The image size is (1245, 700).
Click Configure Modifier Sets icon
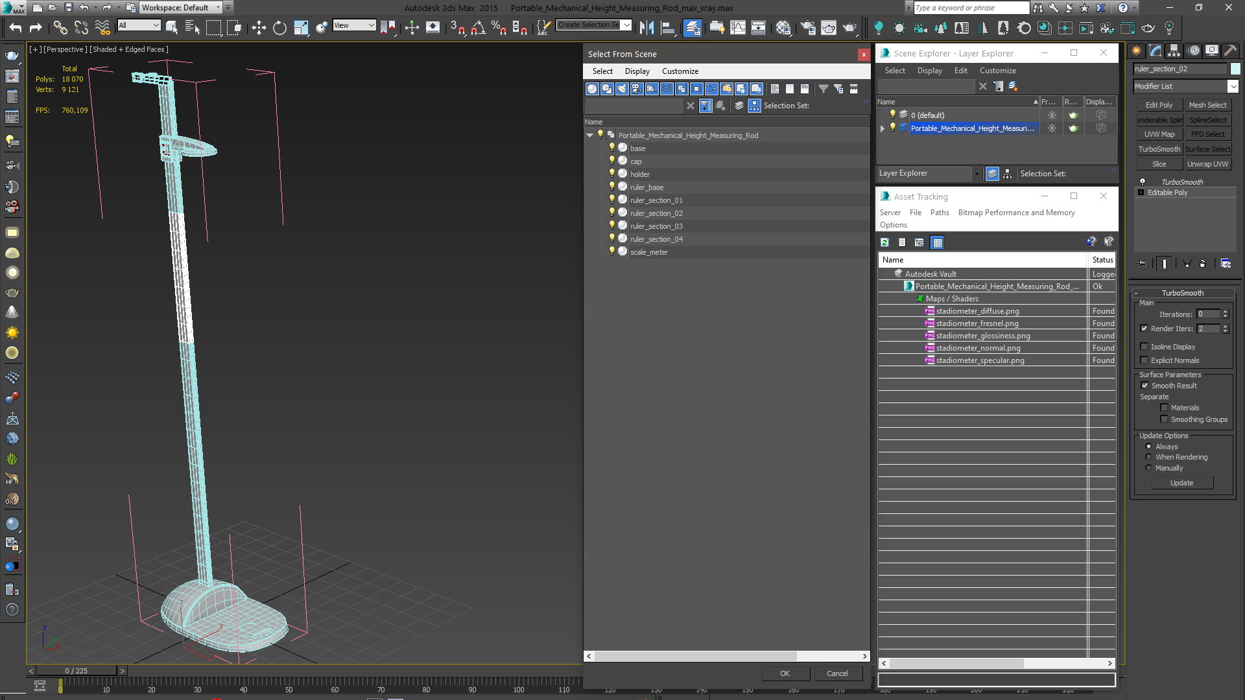[1226, 263]
